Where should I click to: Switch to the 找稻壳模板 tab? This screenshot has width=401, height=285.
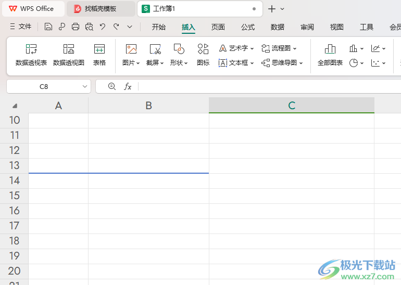coord(101,9)
